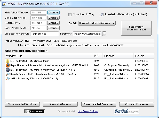The width and height of the screenshot is (159, 118).
Task: Click the Alt-Esc hotkey field
Action: tap(38, 28)
